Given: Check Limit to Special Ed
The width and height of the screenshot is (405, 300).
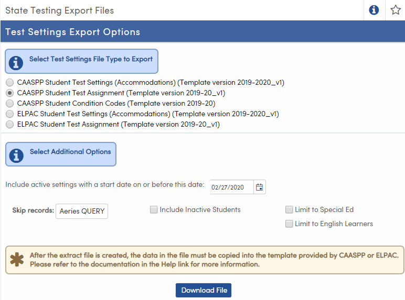Looking at the screenshot, I should tap(289, 209).
